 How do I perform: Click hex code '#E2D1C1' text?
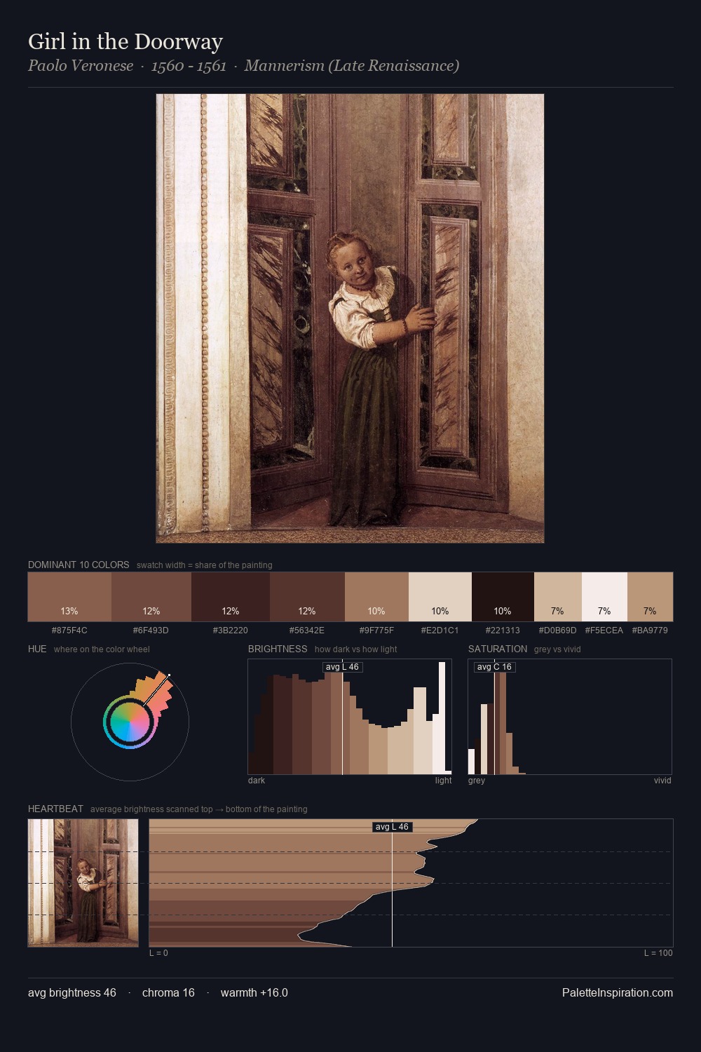click(440, 630)
